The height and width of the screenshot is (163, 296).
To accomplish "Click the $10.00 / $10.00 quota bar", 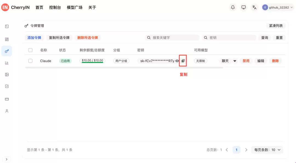I will tap(92, 61).
